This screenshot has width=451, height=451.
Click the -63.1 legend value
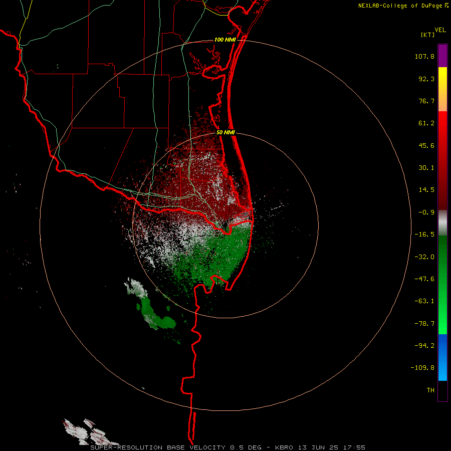point(424,301)
